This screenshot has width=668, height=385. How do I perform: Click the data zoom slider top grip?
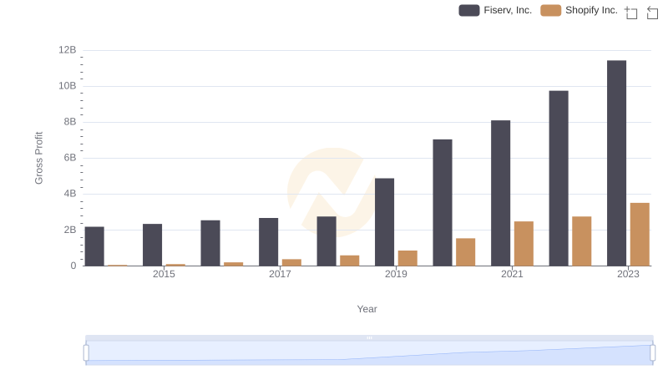coord(369,337)
